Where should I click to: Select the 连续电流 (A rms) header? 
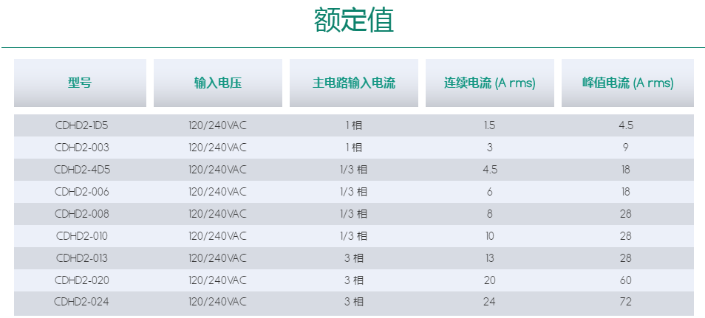click(x=489, y=83)
